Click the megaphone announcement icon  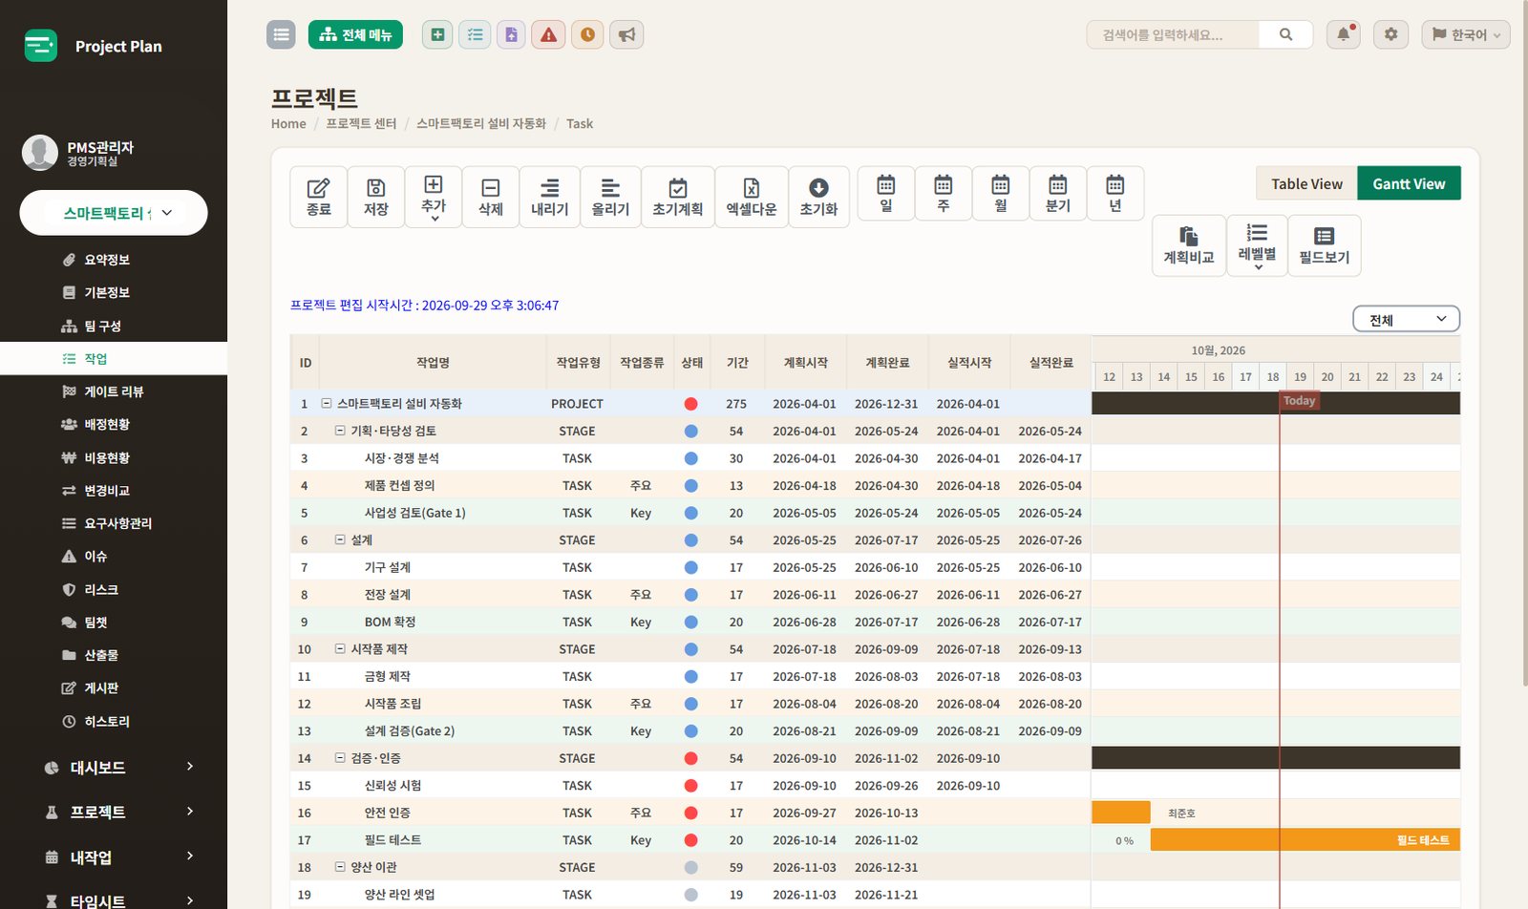click(626, 34)
